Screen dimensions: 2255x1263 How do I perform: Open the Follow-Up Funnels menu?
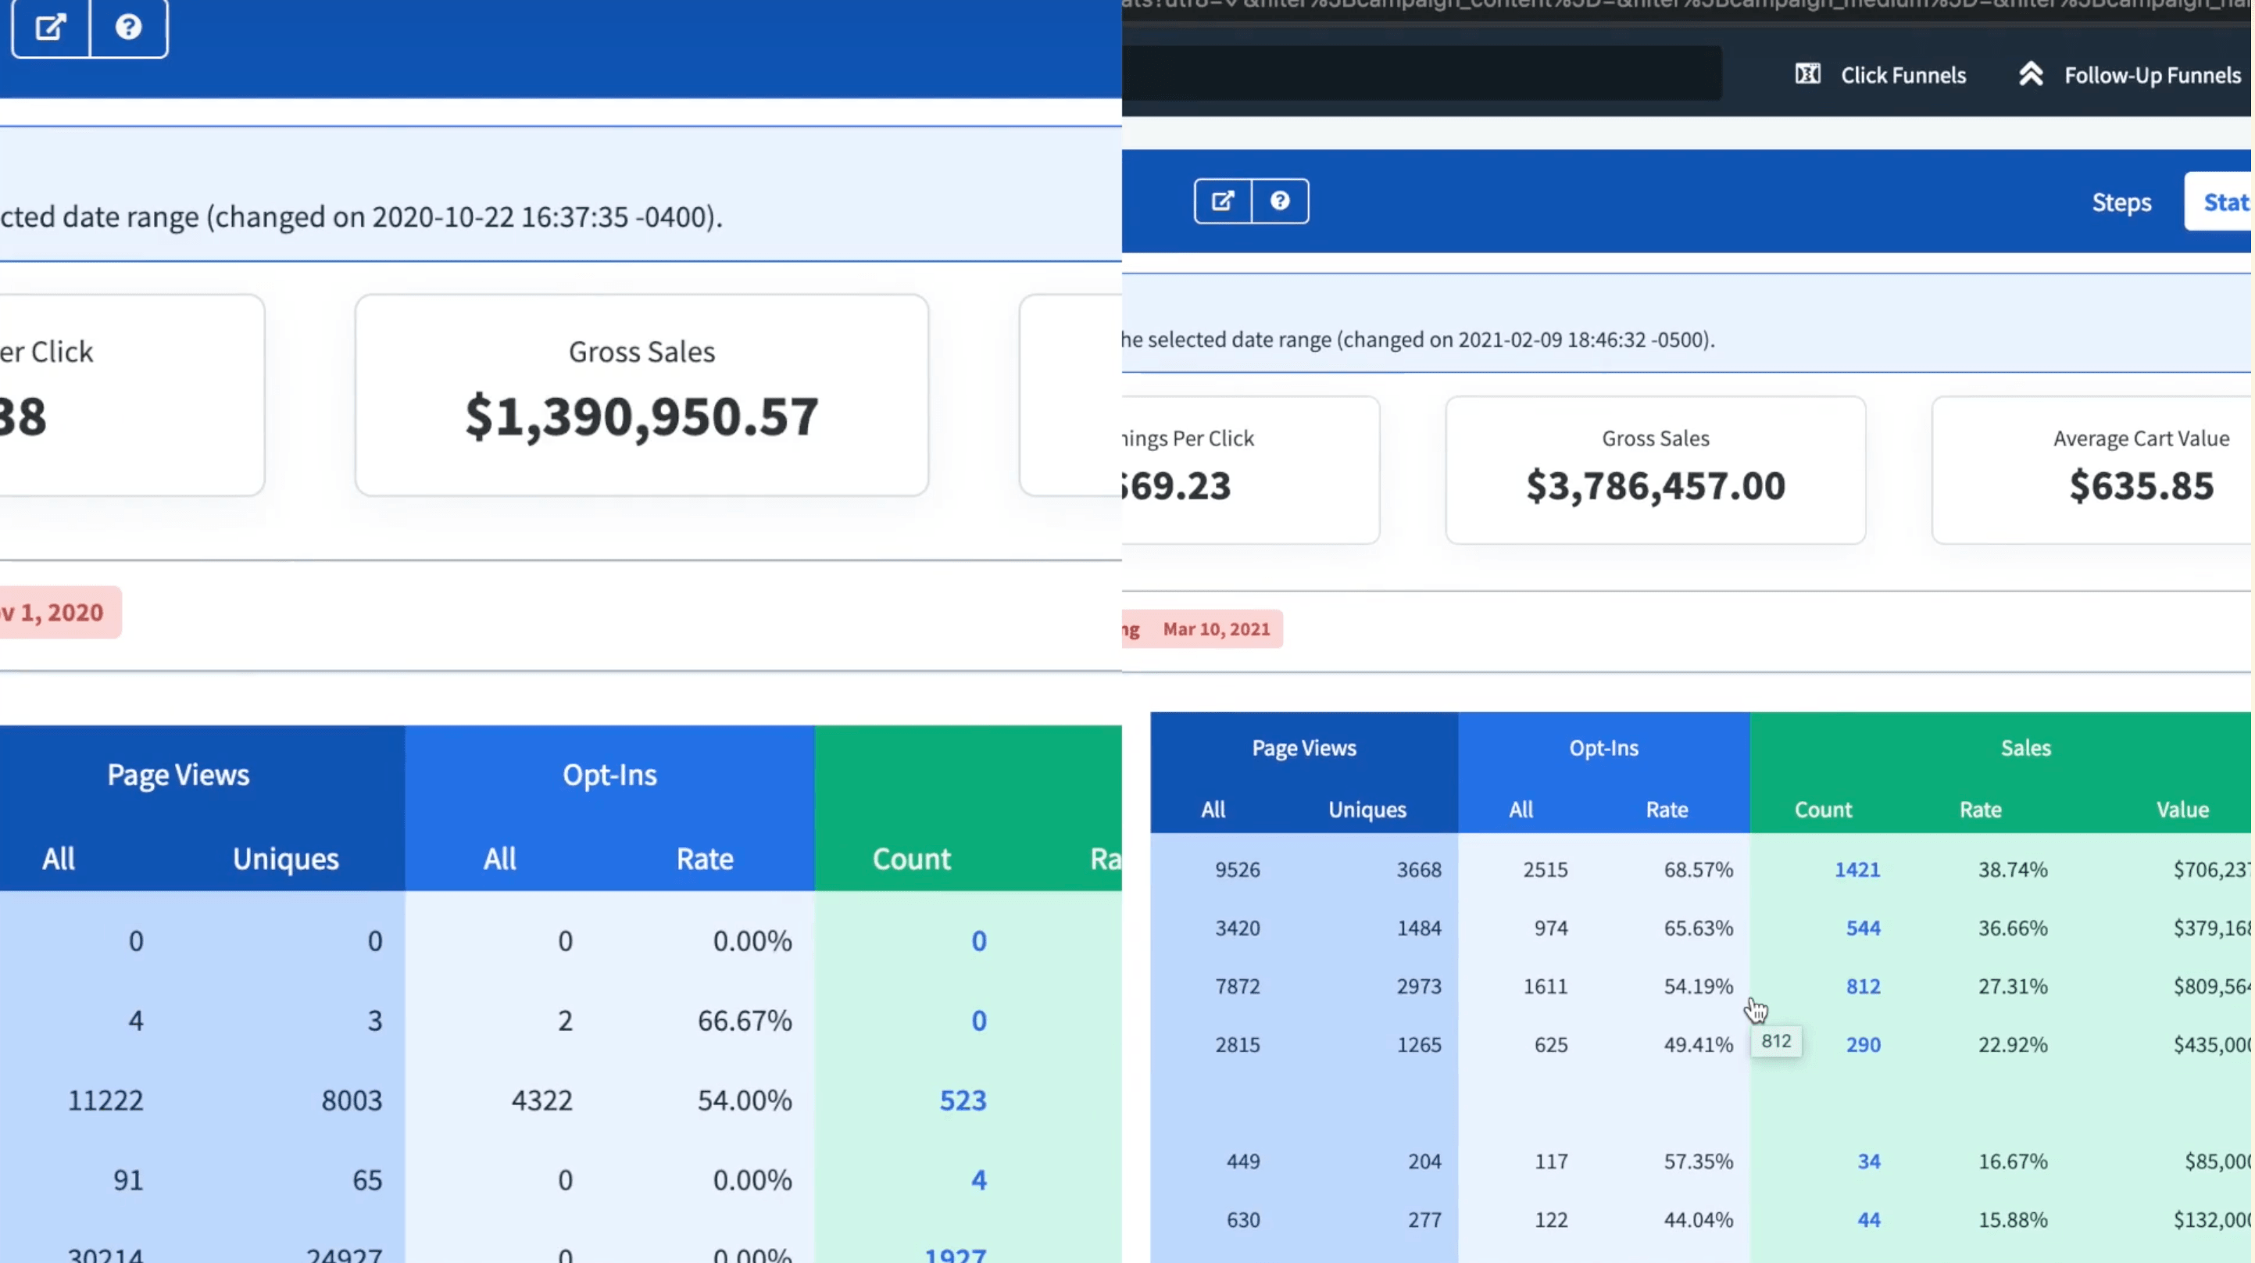2152,75
